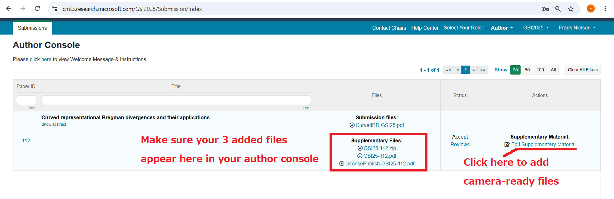Bookmark this page with star icon

tap(571, 9)
